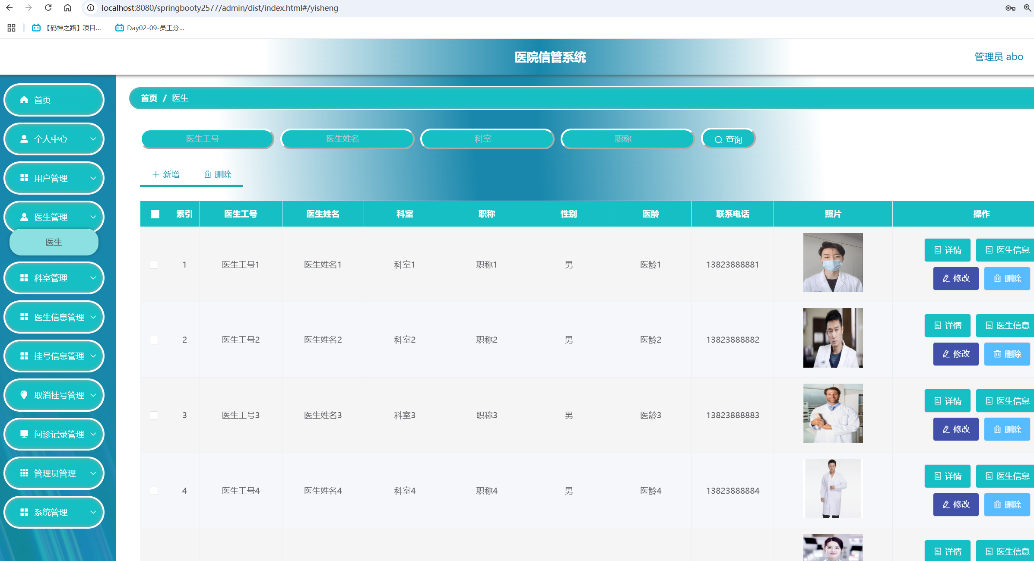
Task: Expand the 用户管理 chevron
Action: 93,178
